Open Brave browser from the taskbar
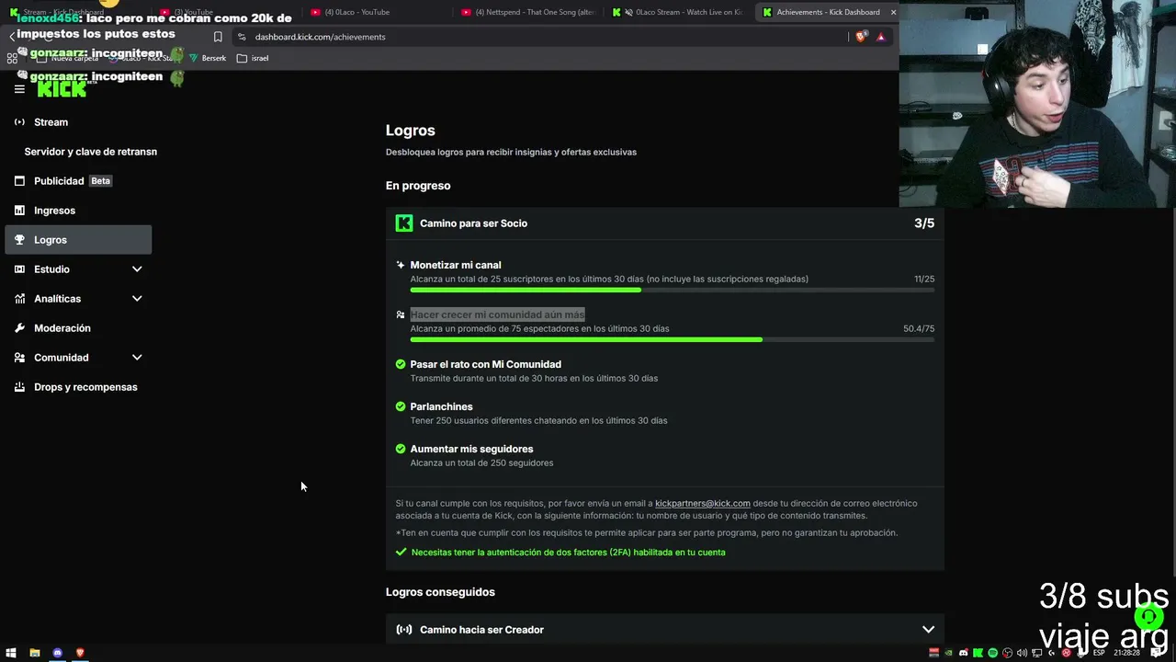 point(80,653)
